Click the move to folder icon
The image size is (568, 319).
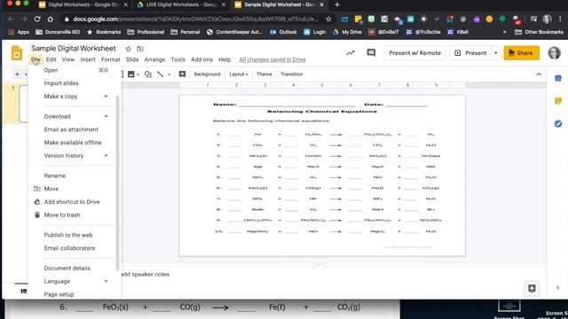coord(140,49)
